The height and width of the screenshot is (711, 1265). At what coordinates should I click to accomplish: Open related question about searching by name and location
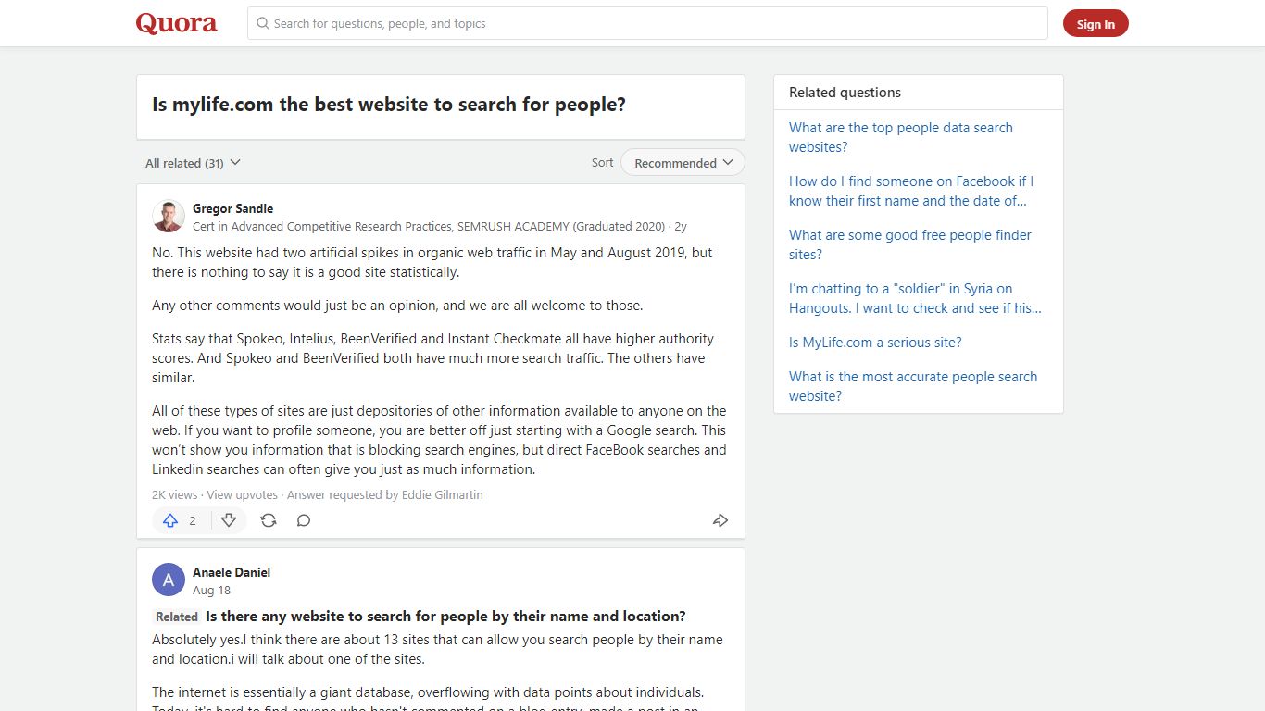[x=445, y=617]
